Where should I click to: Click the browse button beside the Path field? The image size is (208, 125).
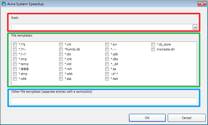point(195,27)
